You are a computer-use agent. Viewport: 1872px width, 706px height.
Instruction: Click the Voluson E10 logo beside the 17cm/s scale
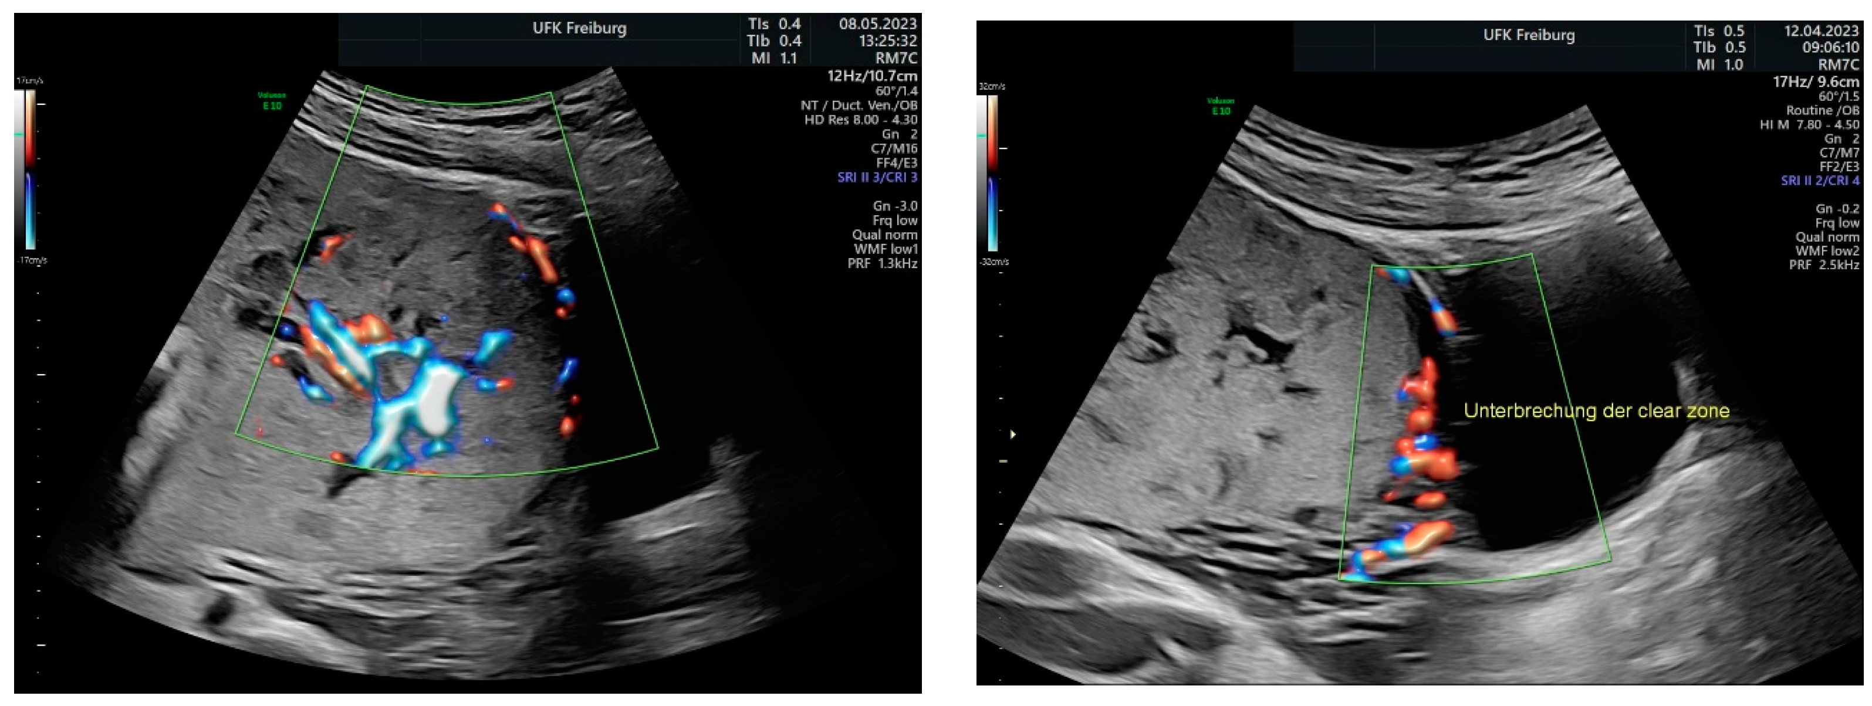coord(271,101)
